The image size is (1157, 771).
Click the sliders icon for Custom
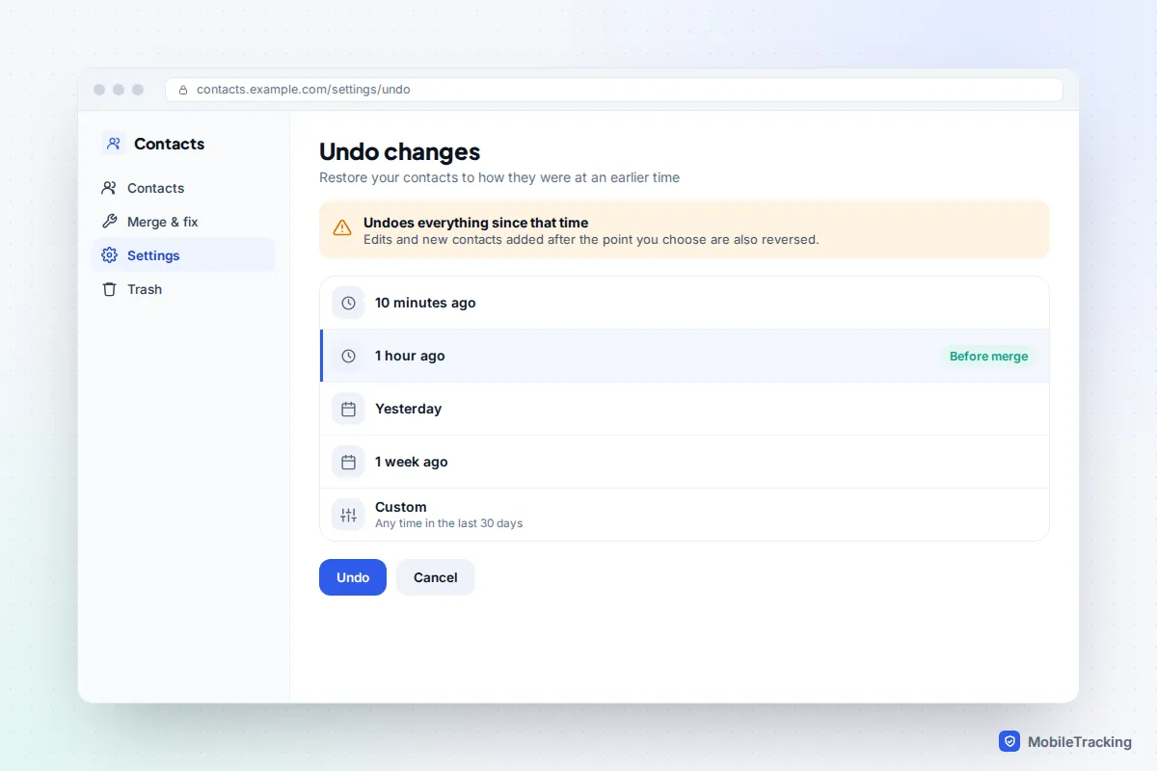348,515
